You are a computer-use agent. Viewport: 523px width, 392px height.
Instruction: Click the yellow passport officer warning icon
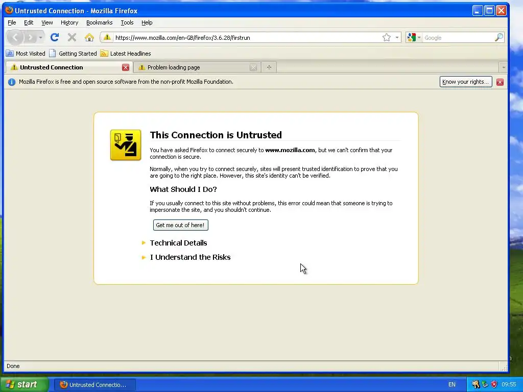pos(126,145)
